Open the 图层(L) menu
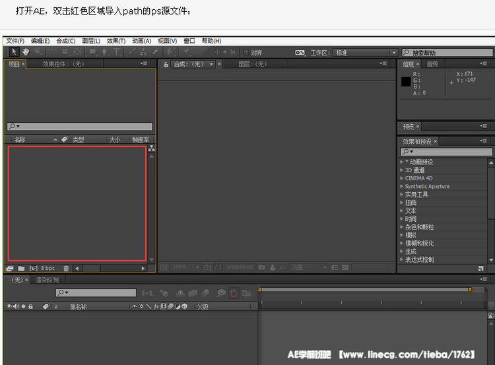This screenshot has width=495, height=365. tap(91, 41)
